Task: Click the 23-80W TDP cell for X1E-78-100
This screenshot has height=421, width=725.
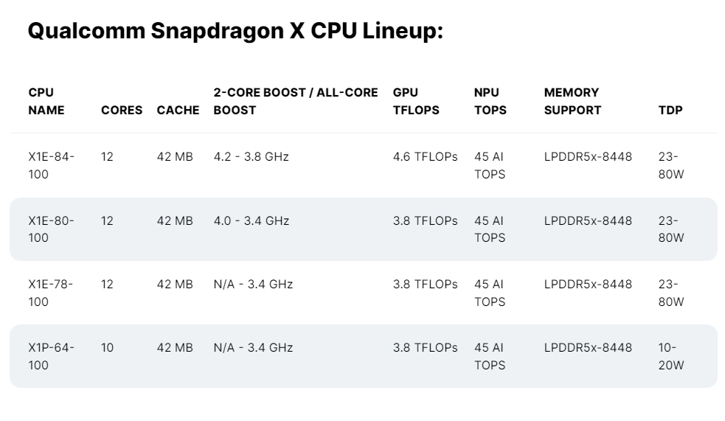Action: click(671, 293)
